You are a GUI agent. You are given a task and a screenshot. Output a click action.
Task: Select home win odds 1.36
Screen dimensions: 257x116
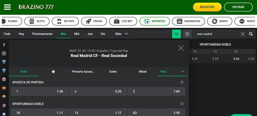[x=40, y=91]
